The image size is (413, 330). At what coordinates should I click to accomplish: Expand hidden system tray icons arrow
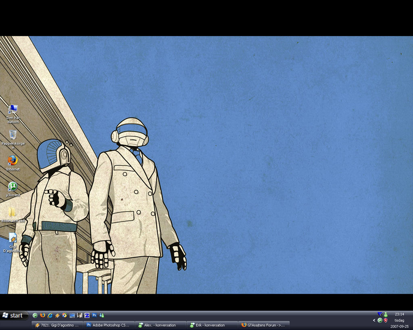[374, 320]
